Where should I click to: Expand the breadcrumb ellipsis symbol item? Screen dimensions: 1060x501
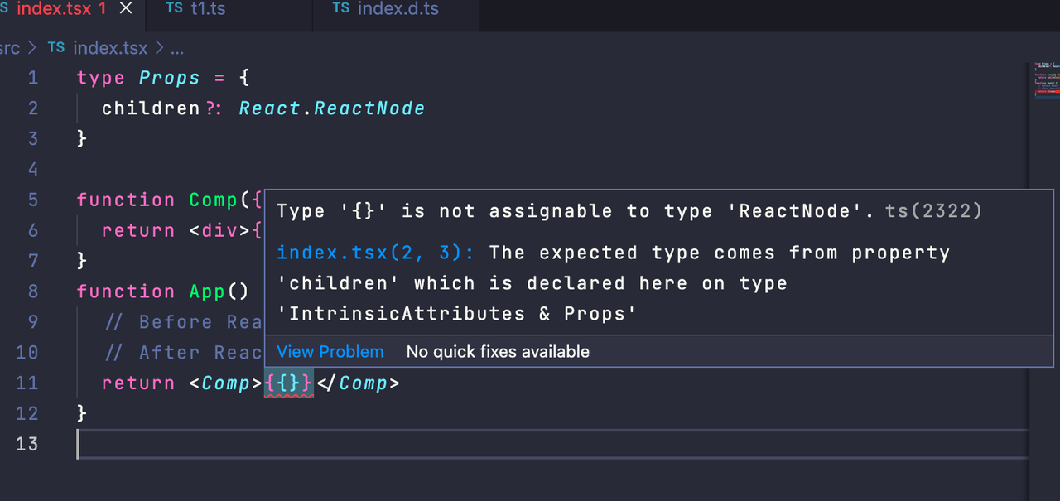click(x=176, y=48)
